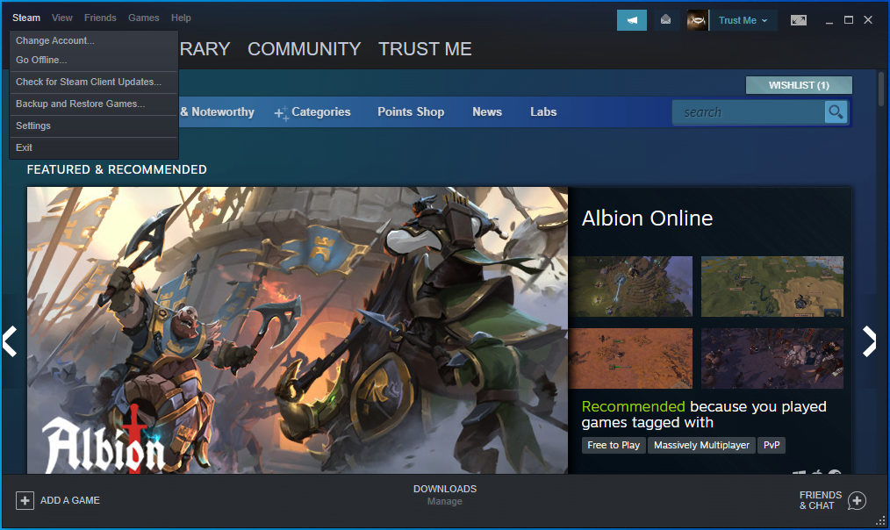
Task: Go to the COMMUNITY section
Action: [x=305, y=49]
